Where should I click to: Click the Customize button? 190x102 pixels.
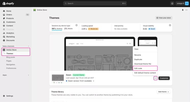click(164, 78)
